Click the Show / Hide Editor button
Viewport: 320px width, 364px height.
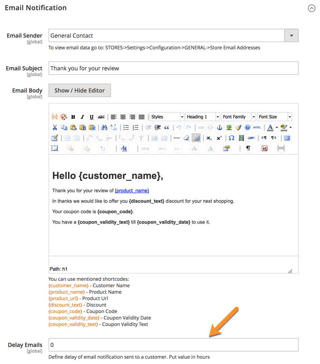tap(80, 90)
